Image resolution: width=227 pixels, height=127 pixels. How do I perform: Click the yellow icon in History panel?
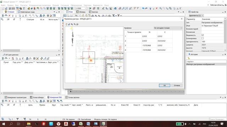point(189,58)
